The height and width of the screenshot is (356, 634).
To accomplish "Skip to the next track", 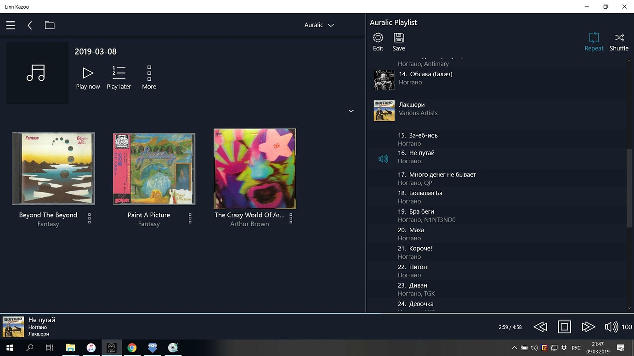I will [588, 327].
